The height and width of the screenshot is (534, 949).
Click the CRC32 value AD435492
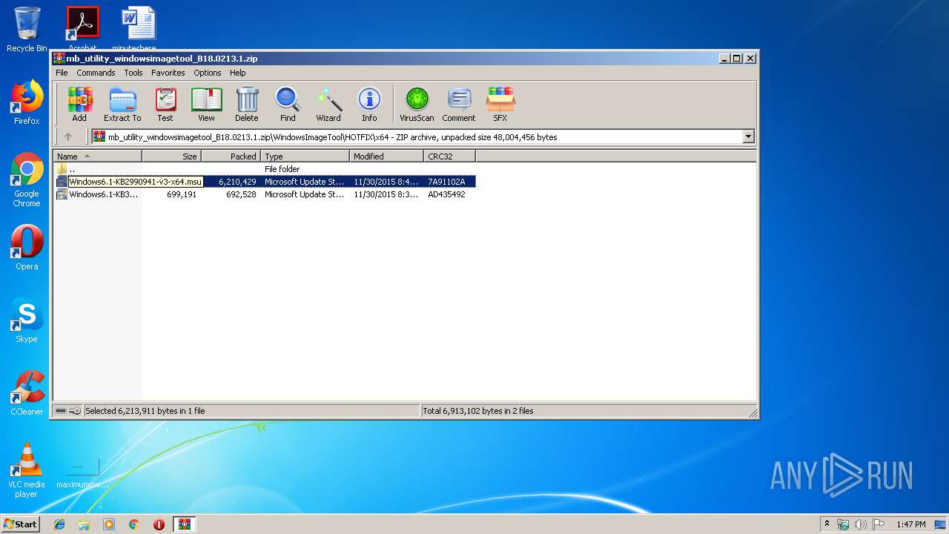click(x=446, y=194)
